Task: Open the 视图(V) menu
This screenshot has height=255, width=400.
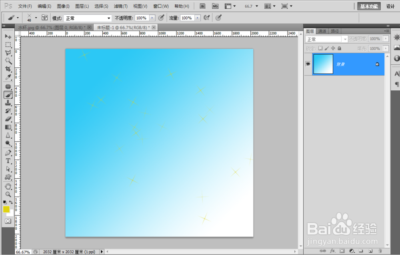Action: (x=140, y=6)
